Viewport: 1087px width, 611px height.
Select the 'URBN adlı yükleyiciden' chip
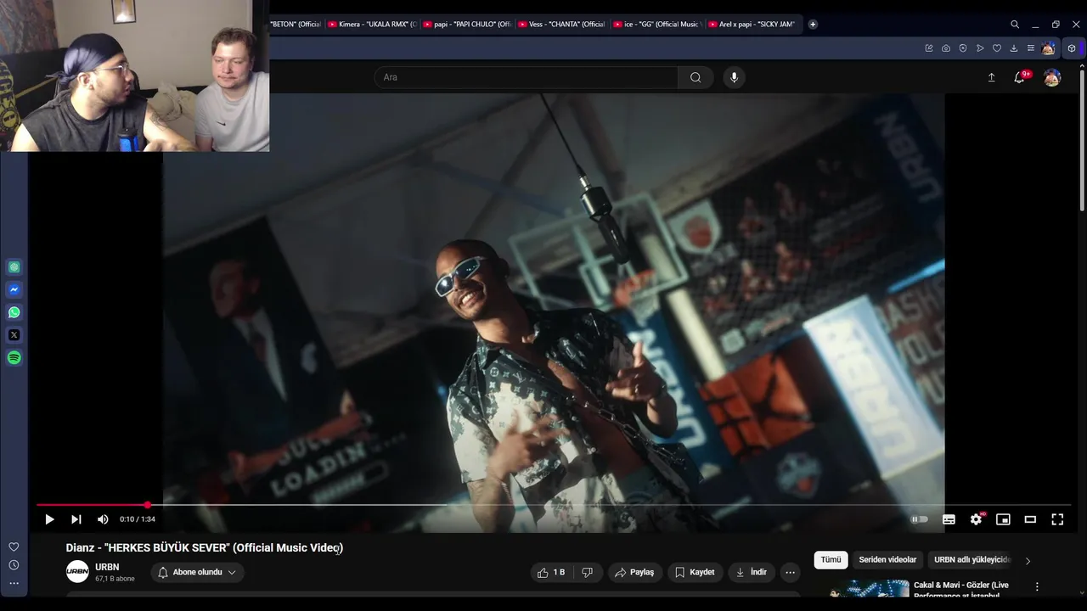click(x=972, y=560)
